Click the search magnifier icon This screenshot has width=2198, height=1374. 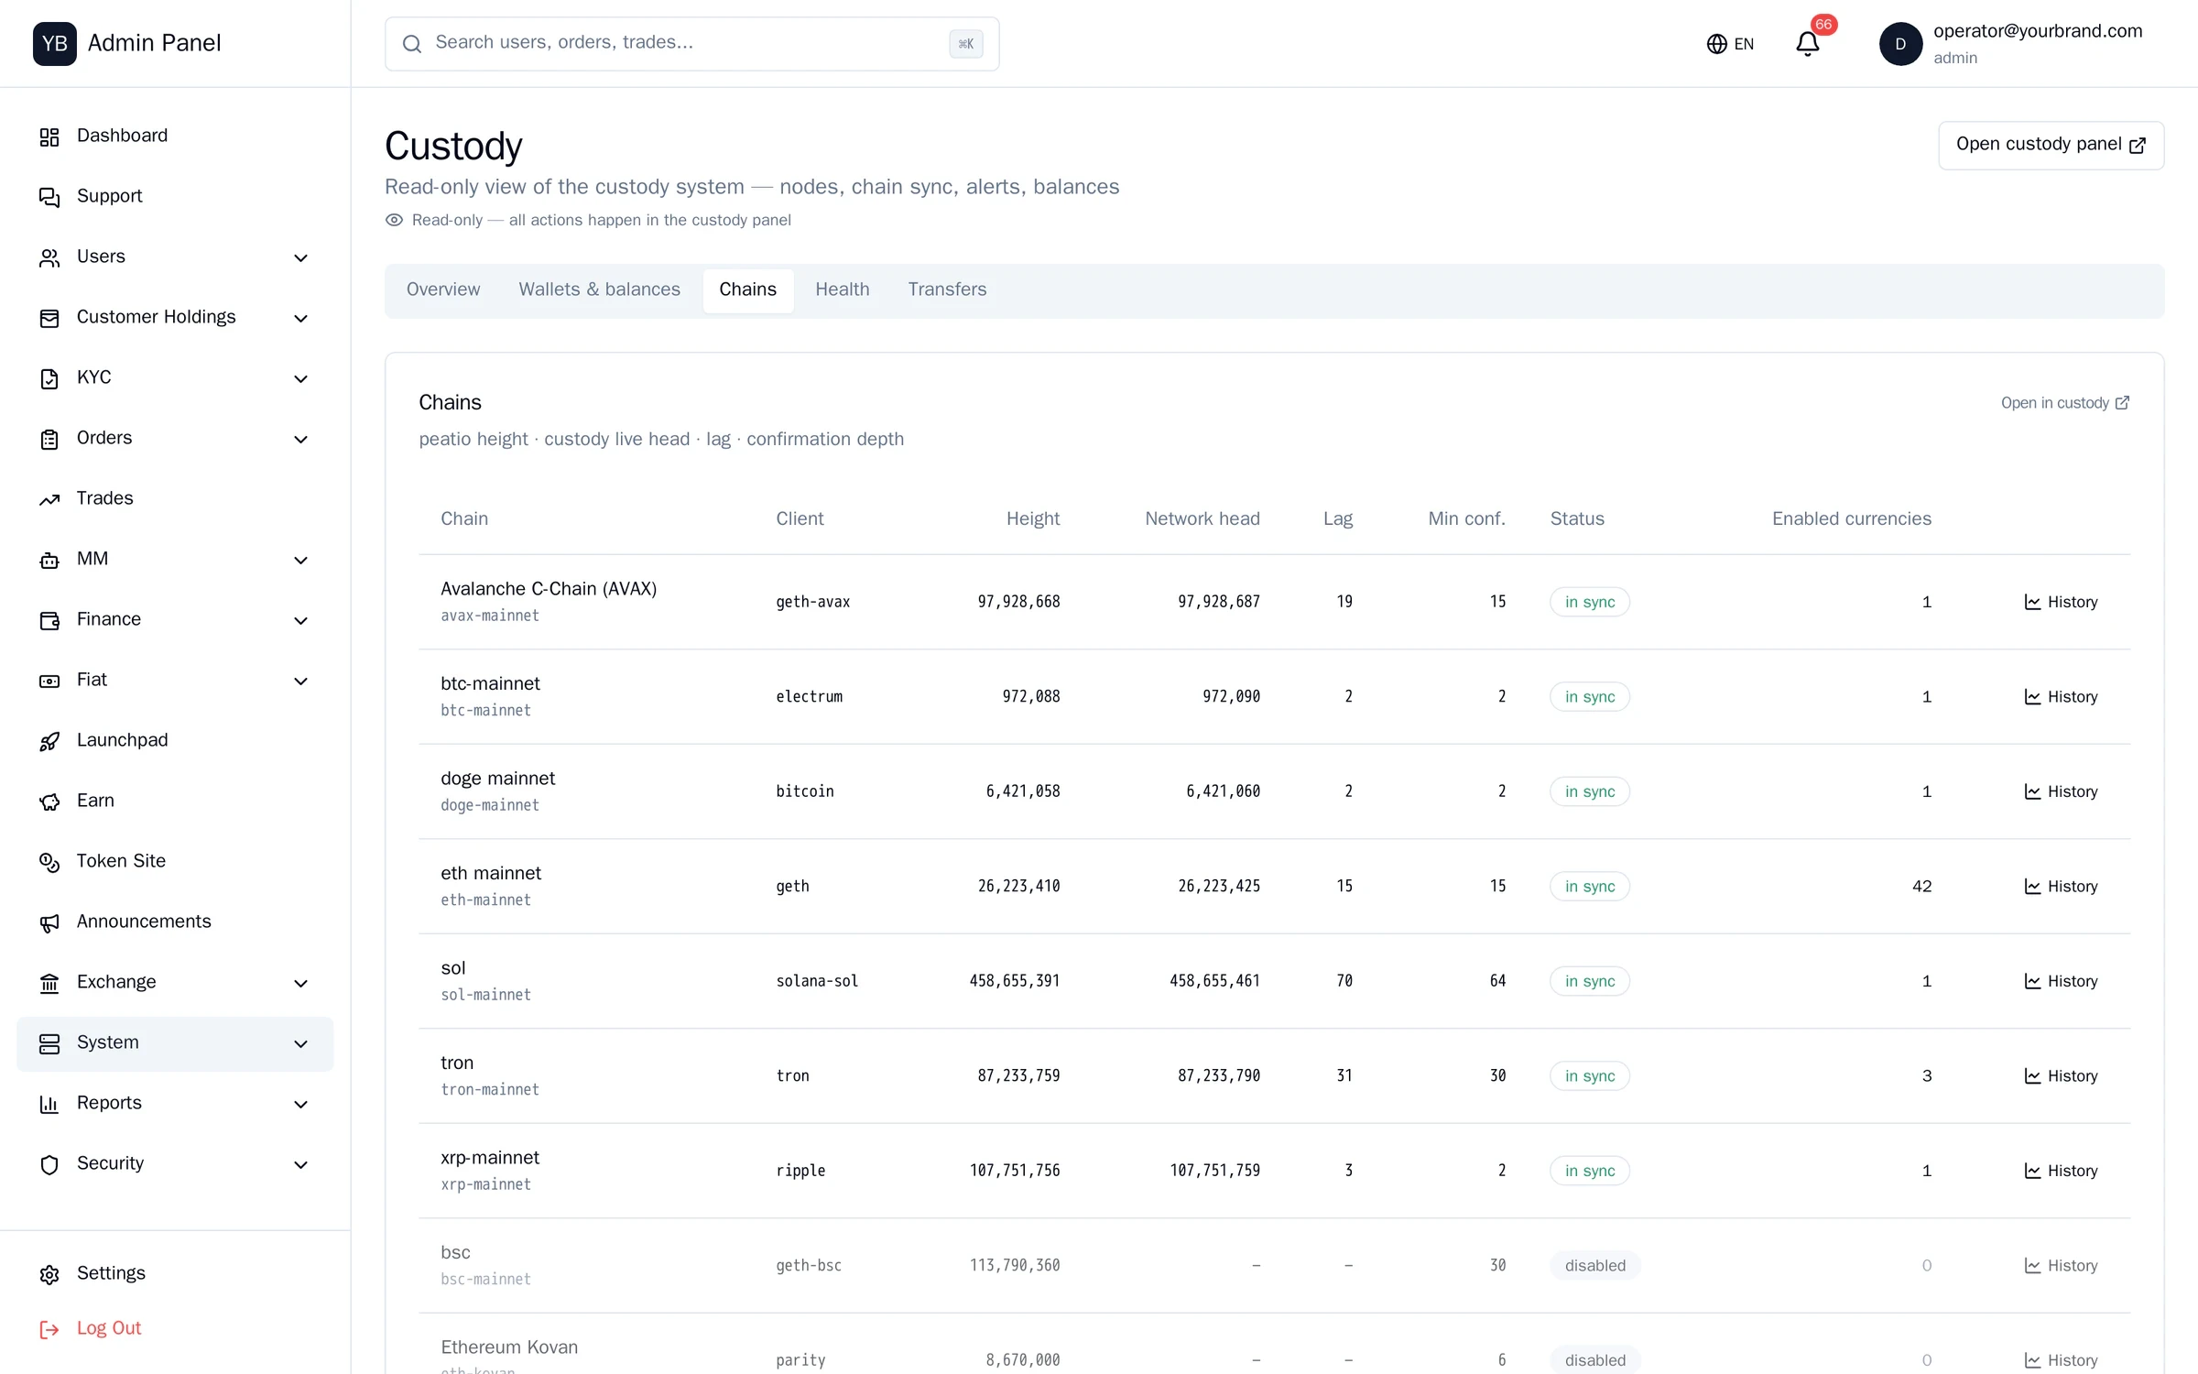(x=412, y=44)
